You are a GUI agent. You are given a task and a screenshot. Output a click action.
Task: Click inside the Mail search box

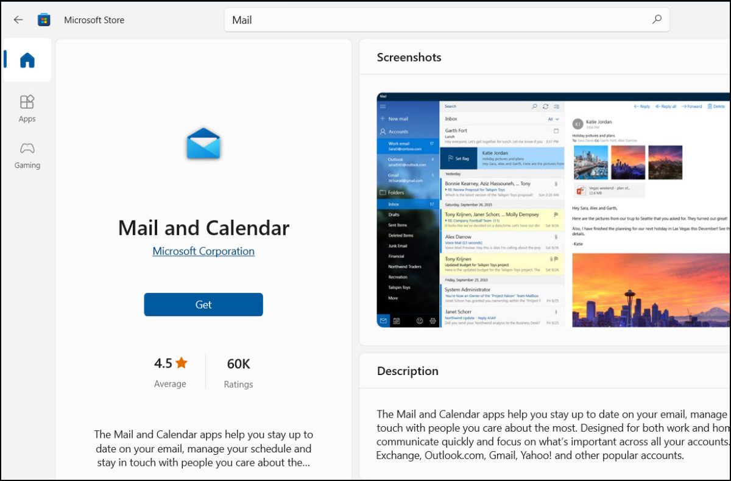click(447, 19)
